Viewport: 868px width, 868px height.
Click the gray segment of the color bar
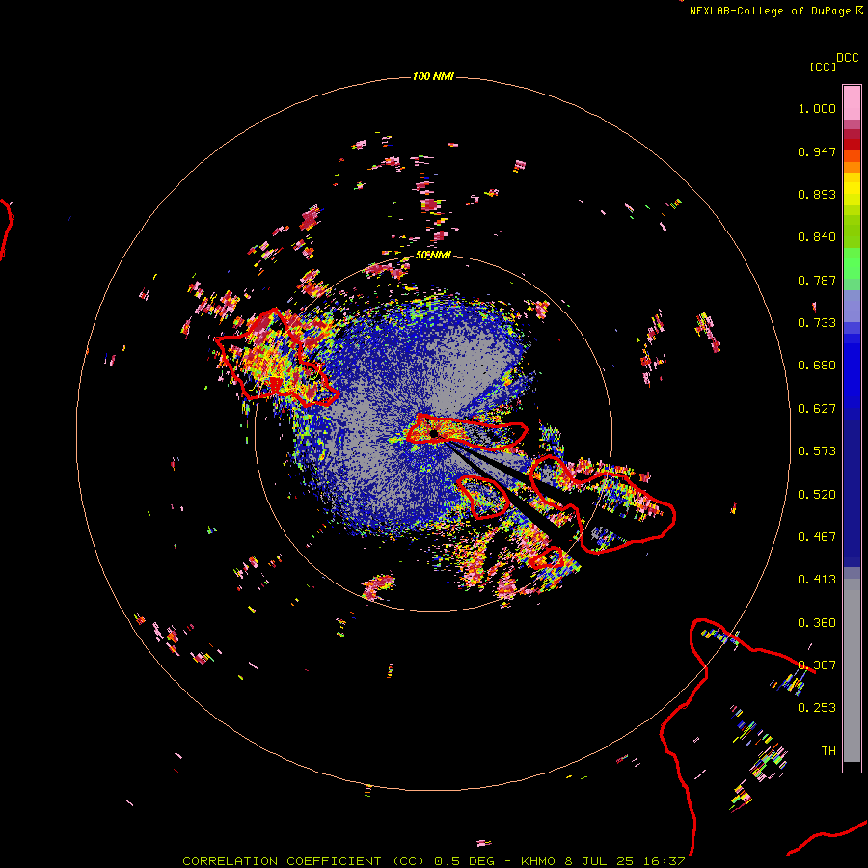coord(852,670)
